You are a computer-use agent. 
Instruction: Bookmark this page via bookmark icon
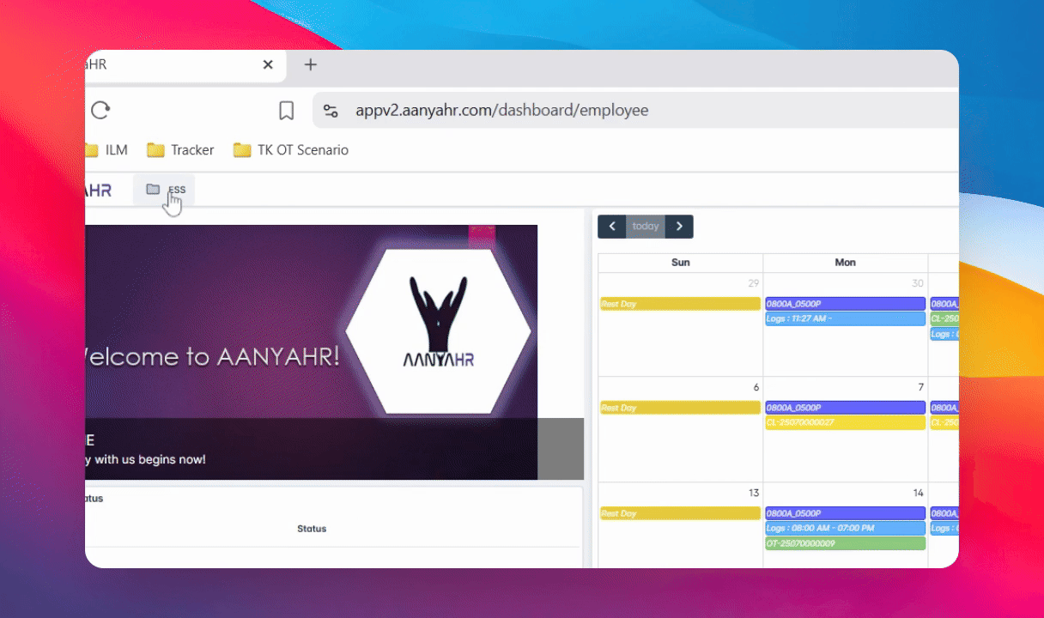(x=287, y=110)
